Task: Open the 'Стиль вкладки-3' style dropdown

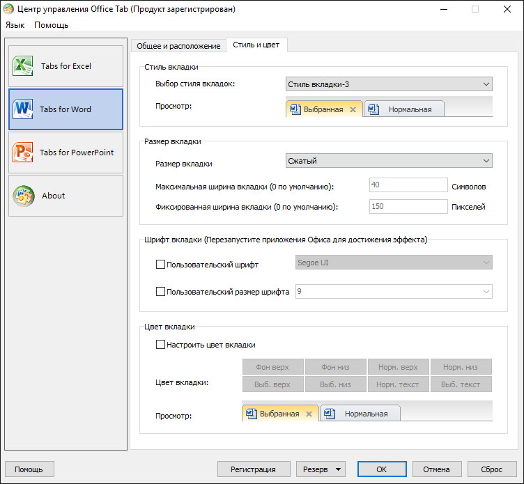Action: point(389,84)
